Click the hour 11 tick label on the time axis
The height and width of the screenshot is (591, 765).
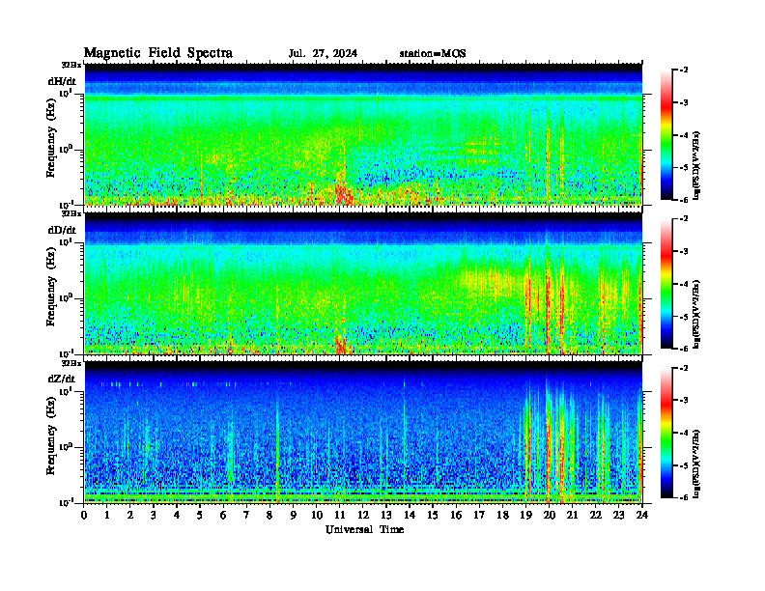click(x=340, y=516)
